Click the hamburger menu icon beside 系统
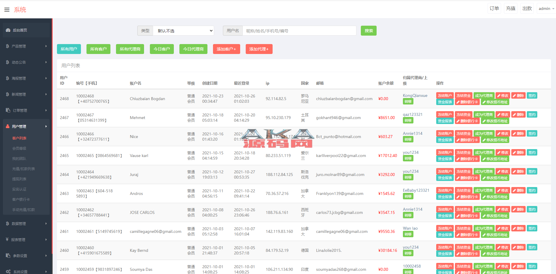 pyautogui.click(x=7, y=10)
